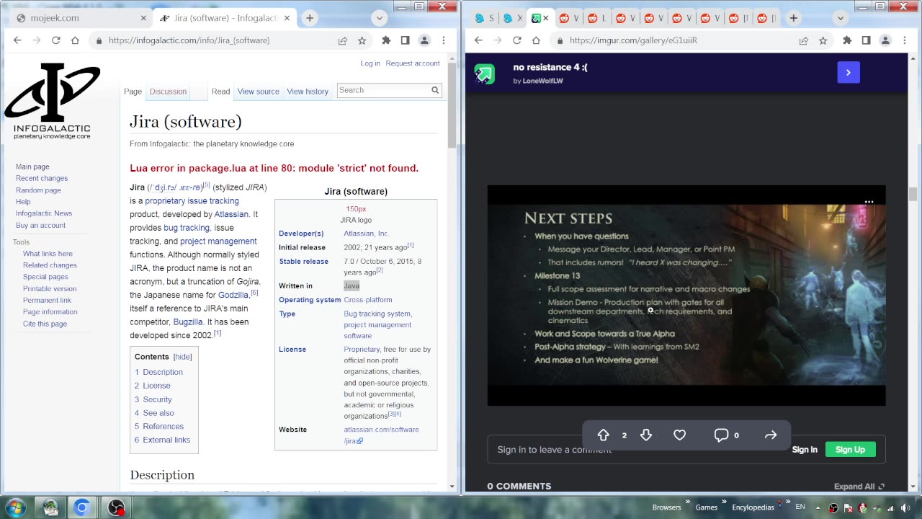Image resolution: width=922 pixels, height=519 pixels.
Task: Go back in the Infogalactic browser window
Action: click(x=17, y=40)
